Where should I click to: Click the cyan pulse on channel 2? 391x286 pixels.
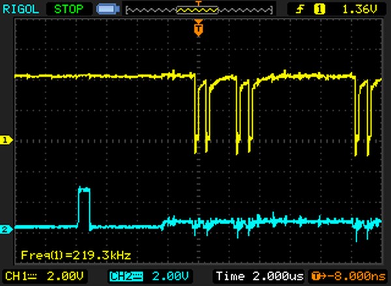(x=83, y=207)
